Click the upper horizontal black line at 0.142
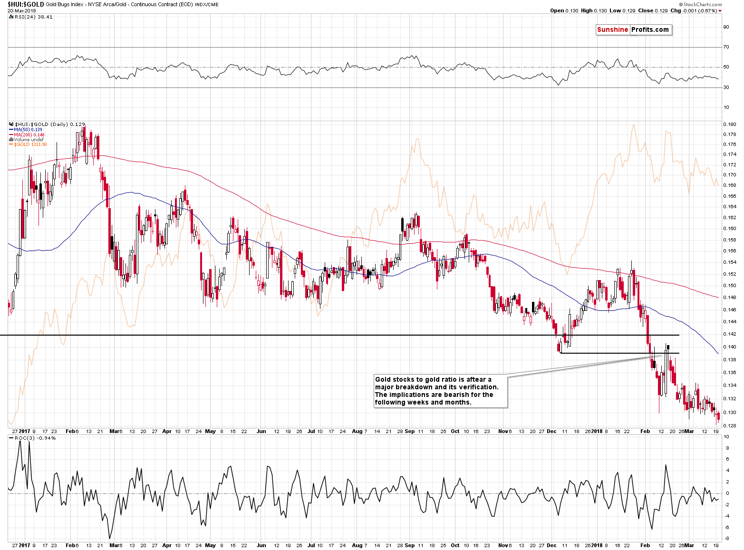 pos(339,336)
